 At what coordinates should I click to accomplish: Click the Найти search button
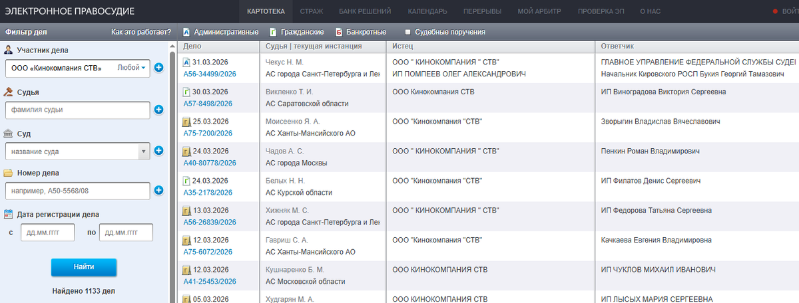click(84, 266)
